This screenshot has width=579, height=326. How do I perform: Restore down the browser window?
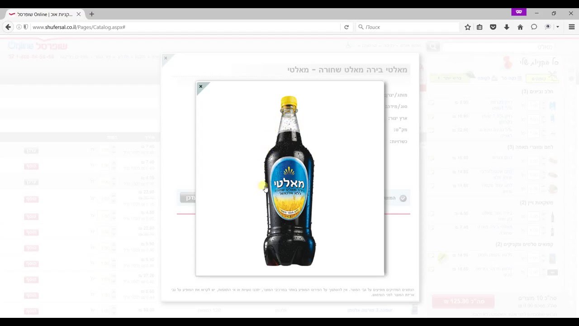pyautogui.click(x=554, y=13)
